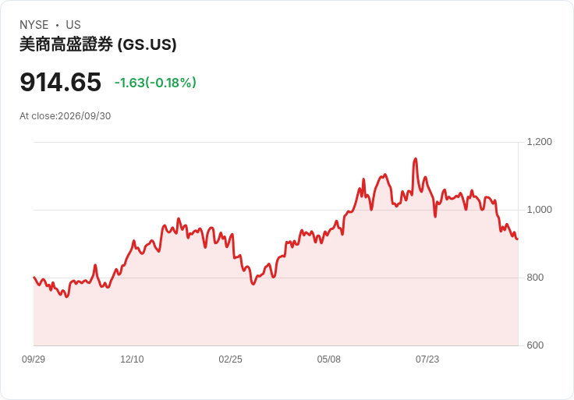Viewport: 574px width, 400px height.
Task: Select the 02/25 date label on x-axis
Action: pyautogui.click(x=230, y=359)
